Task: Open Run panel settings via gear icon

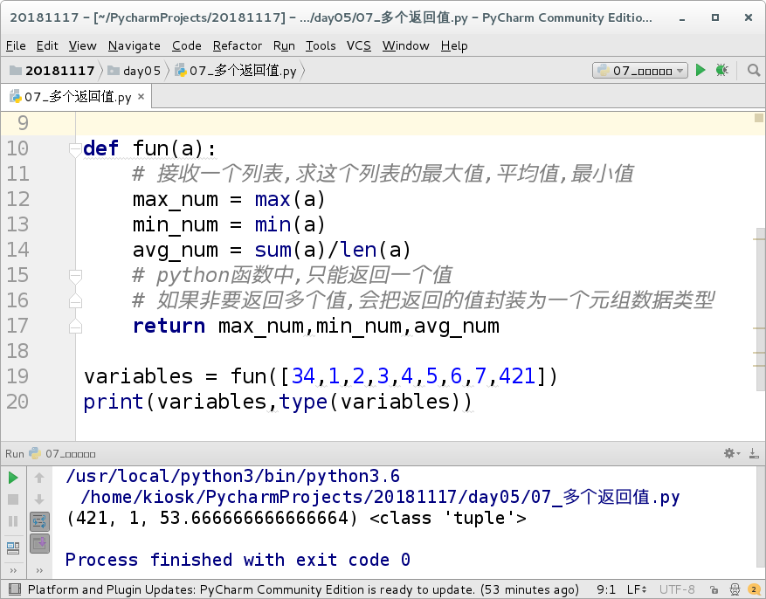Action: [729, 452]
